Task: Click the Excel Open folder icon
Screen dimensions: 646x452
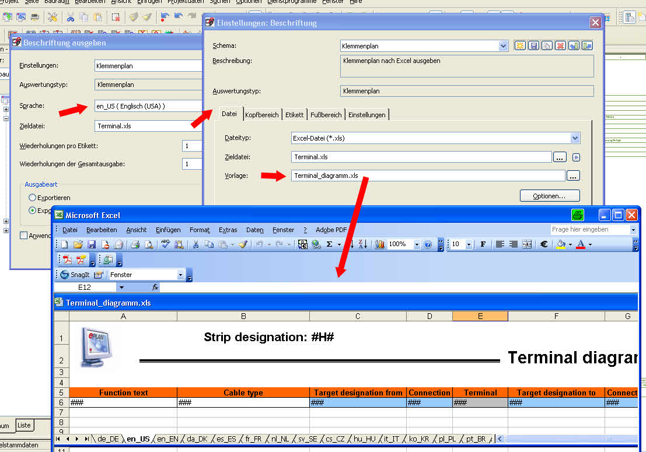Action: [x=78, y=244]
